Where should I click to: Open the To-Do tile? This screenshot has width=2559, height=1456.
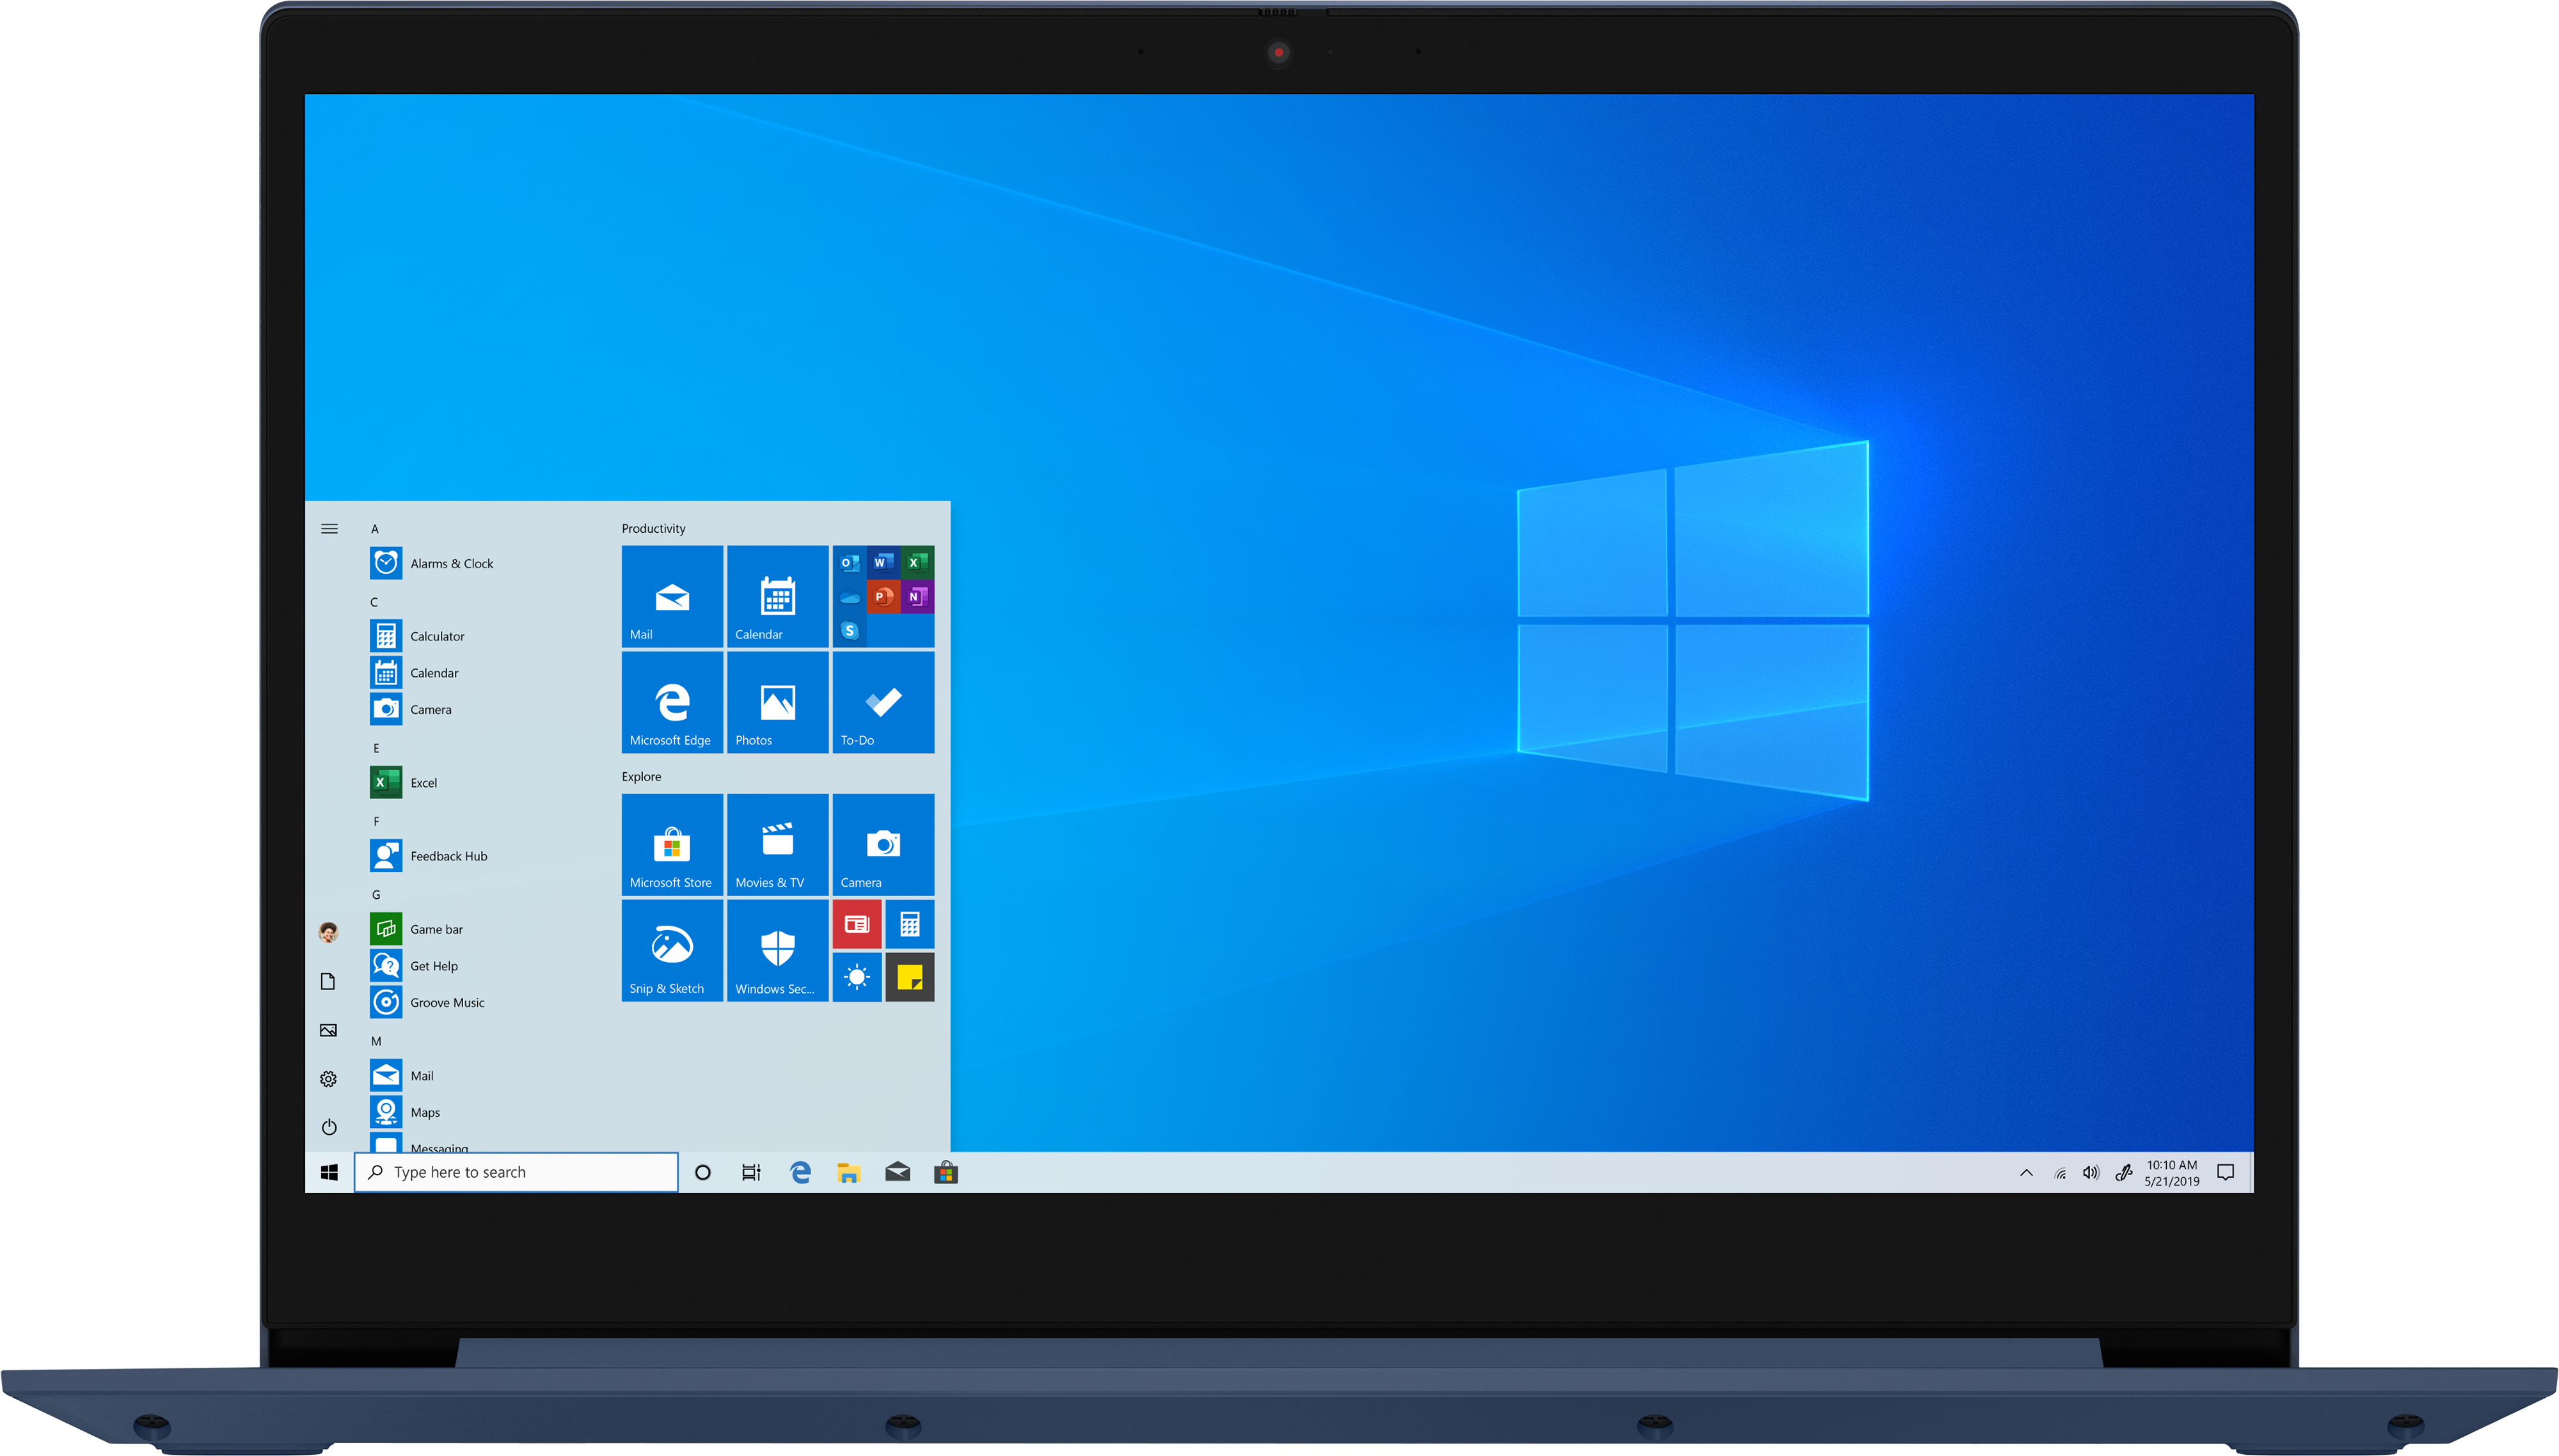tap(883, 702)
